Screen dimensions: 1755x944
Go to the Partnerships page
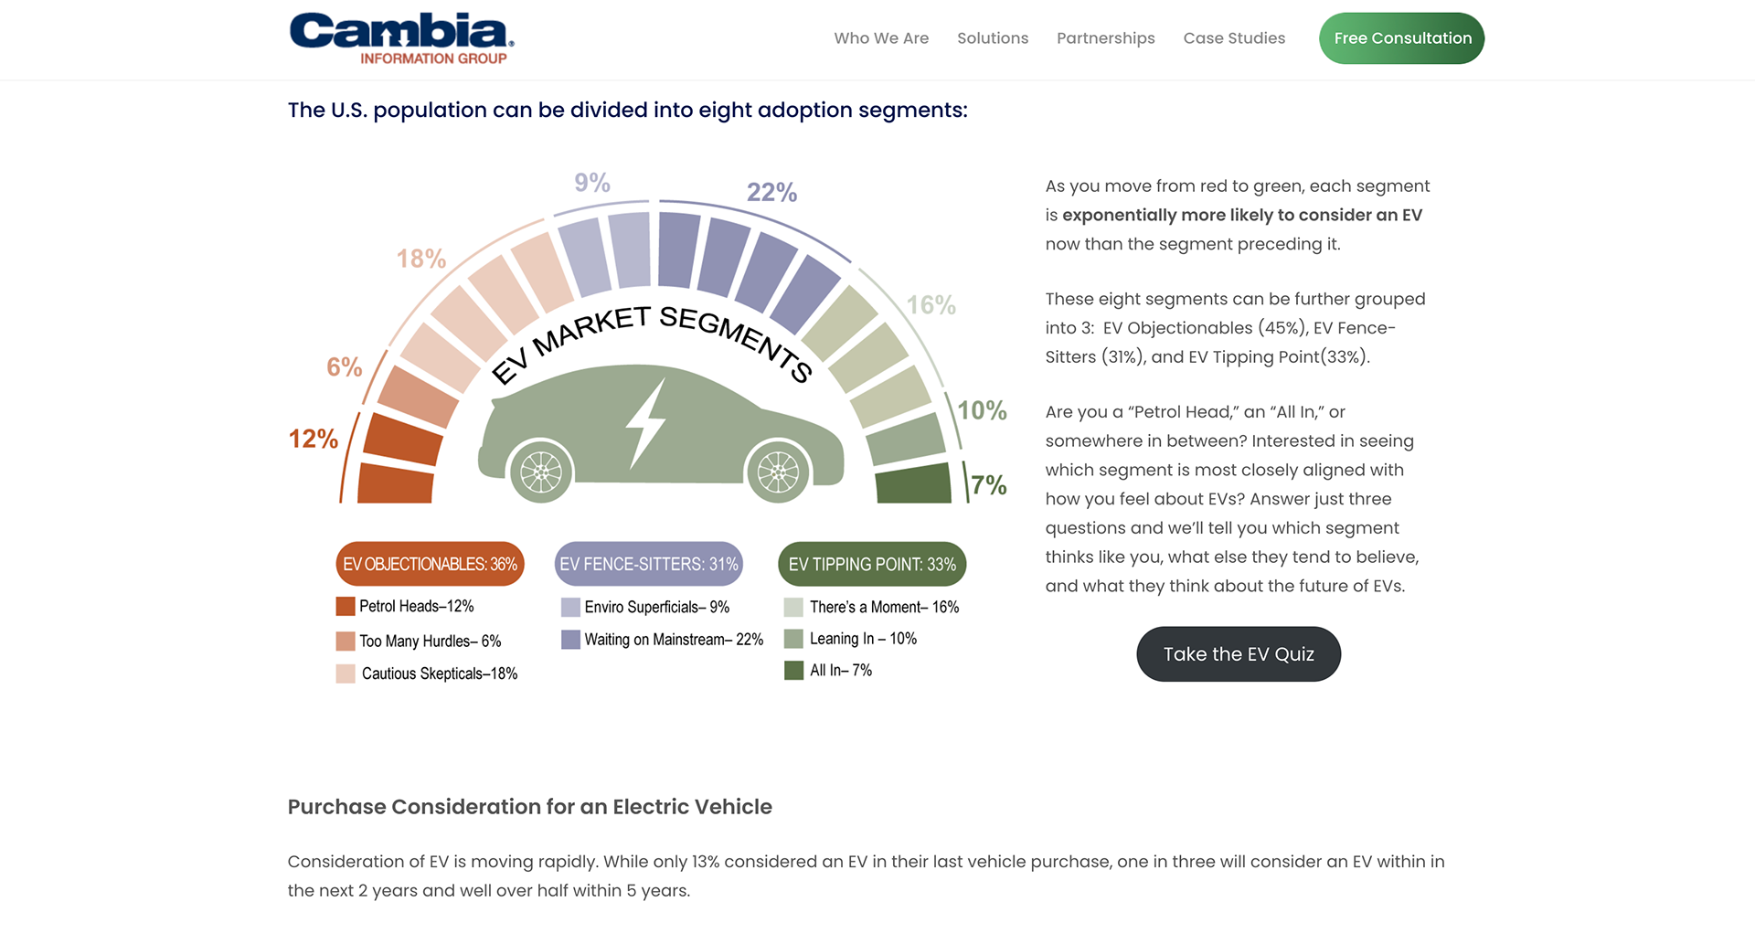click(x=1106, y=38)
